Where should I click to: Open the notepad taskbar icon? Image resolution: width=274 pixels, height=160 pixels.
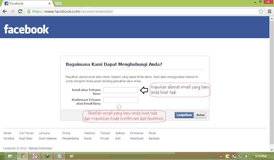click(59, 156)
